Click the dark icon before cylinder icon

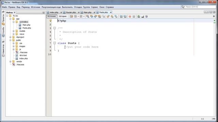coord(142,17)
